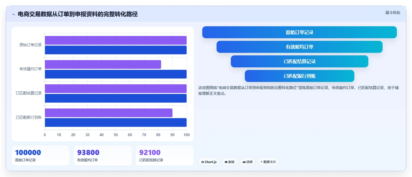Click the x-axis tick label 0
The width and height of the screenshot is (412, 177).
[45, 135]
